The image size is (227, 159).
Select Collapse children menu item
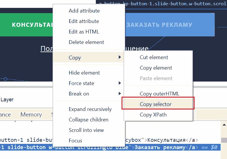[x=89, y=120]
